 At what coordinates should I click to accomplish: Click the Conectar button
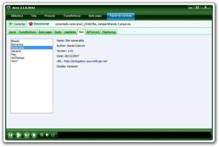[17, 24]
